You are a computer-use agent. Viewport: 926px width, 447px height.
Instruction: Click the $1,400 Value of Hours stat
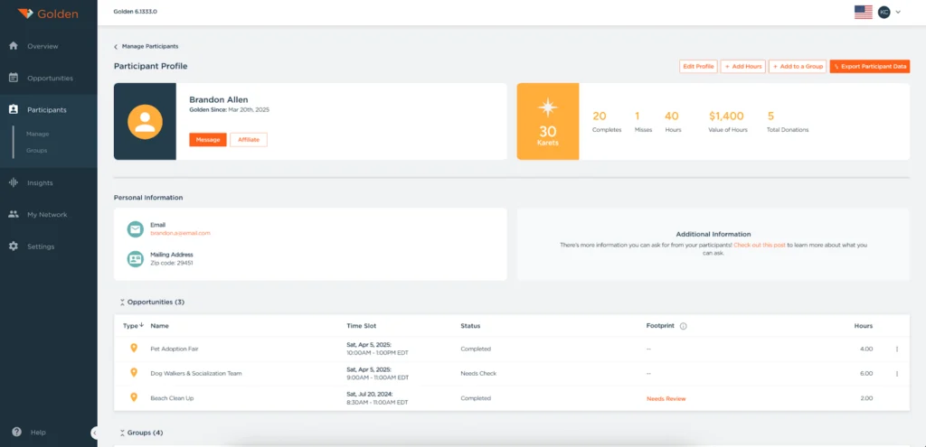[728, 122]
